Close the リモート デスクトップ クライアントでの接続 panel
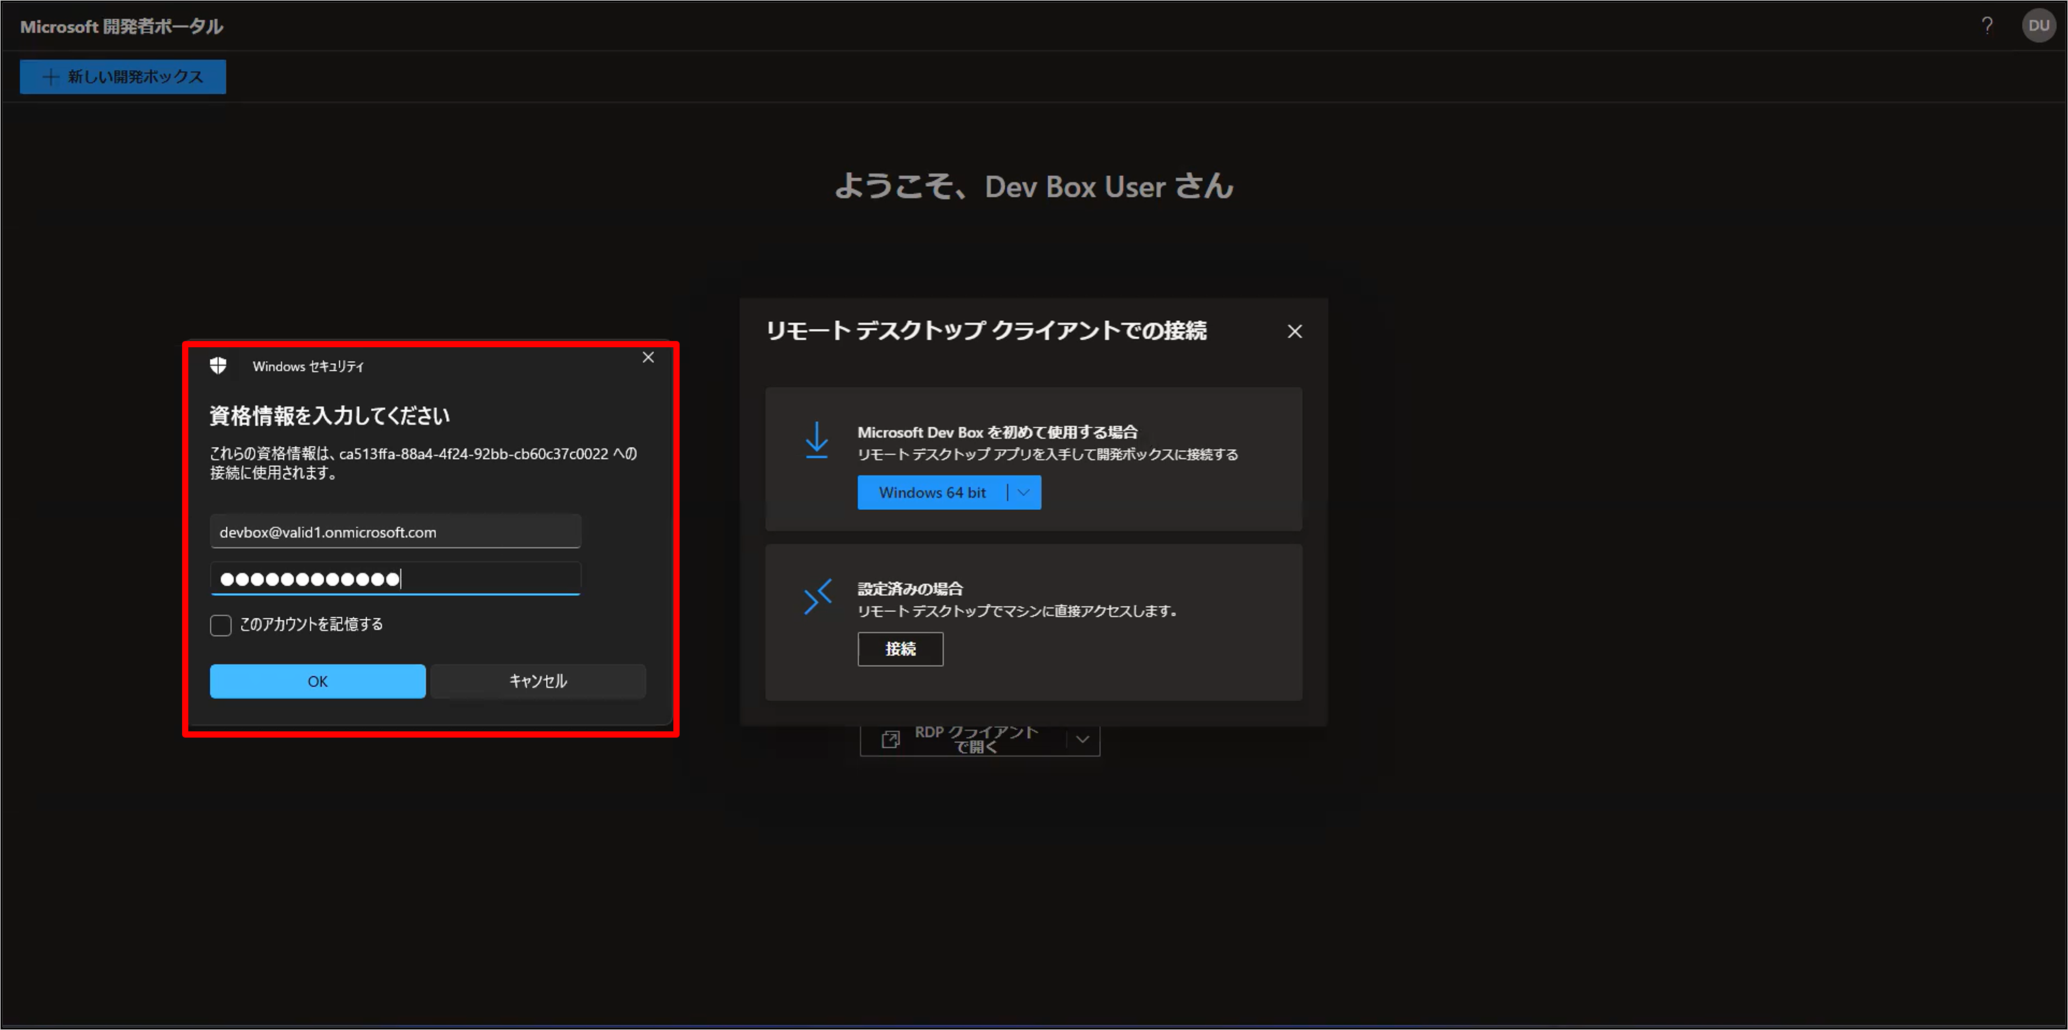 click(x=1294, y=331)
